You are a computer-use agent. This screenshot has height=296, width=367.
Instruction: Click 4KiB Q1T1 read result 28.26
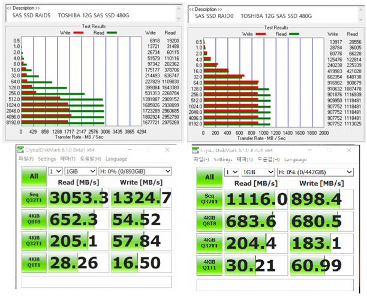coord(79,262)
